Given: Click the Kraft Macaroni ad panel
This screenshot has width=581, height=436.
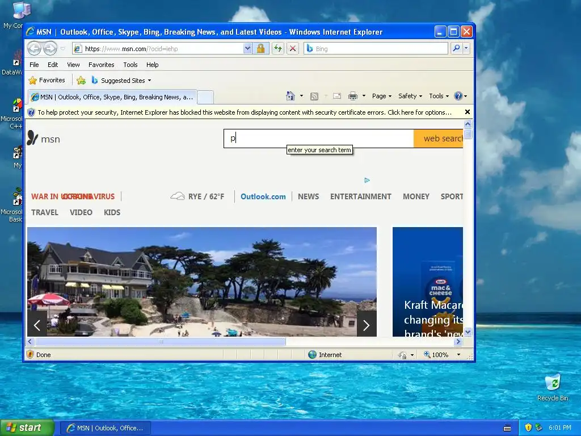Looking at the screenshot, I should pos(428,282).
